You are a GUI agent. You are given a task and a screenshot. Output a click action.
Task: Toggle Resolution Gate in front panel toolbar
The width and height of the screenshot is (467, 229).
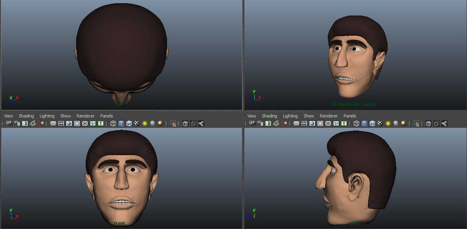69,123
